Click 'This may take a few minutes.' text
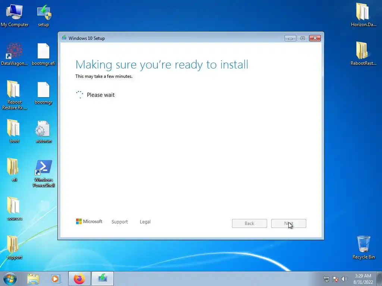Image resolution: width=382 pixels, height=286 pixels. (x=104, y=76)
